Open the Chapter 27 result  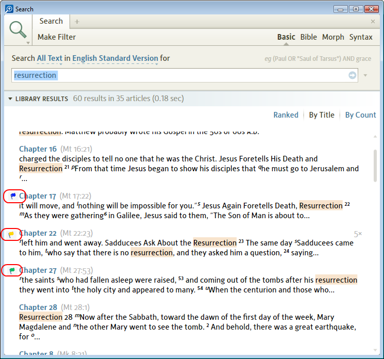pos(38,270)
